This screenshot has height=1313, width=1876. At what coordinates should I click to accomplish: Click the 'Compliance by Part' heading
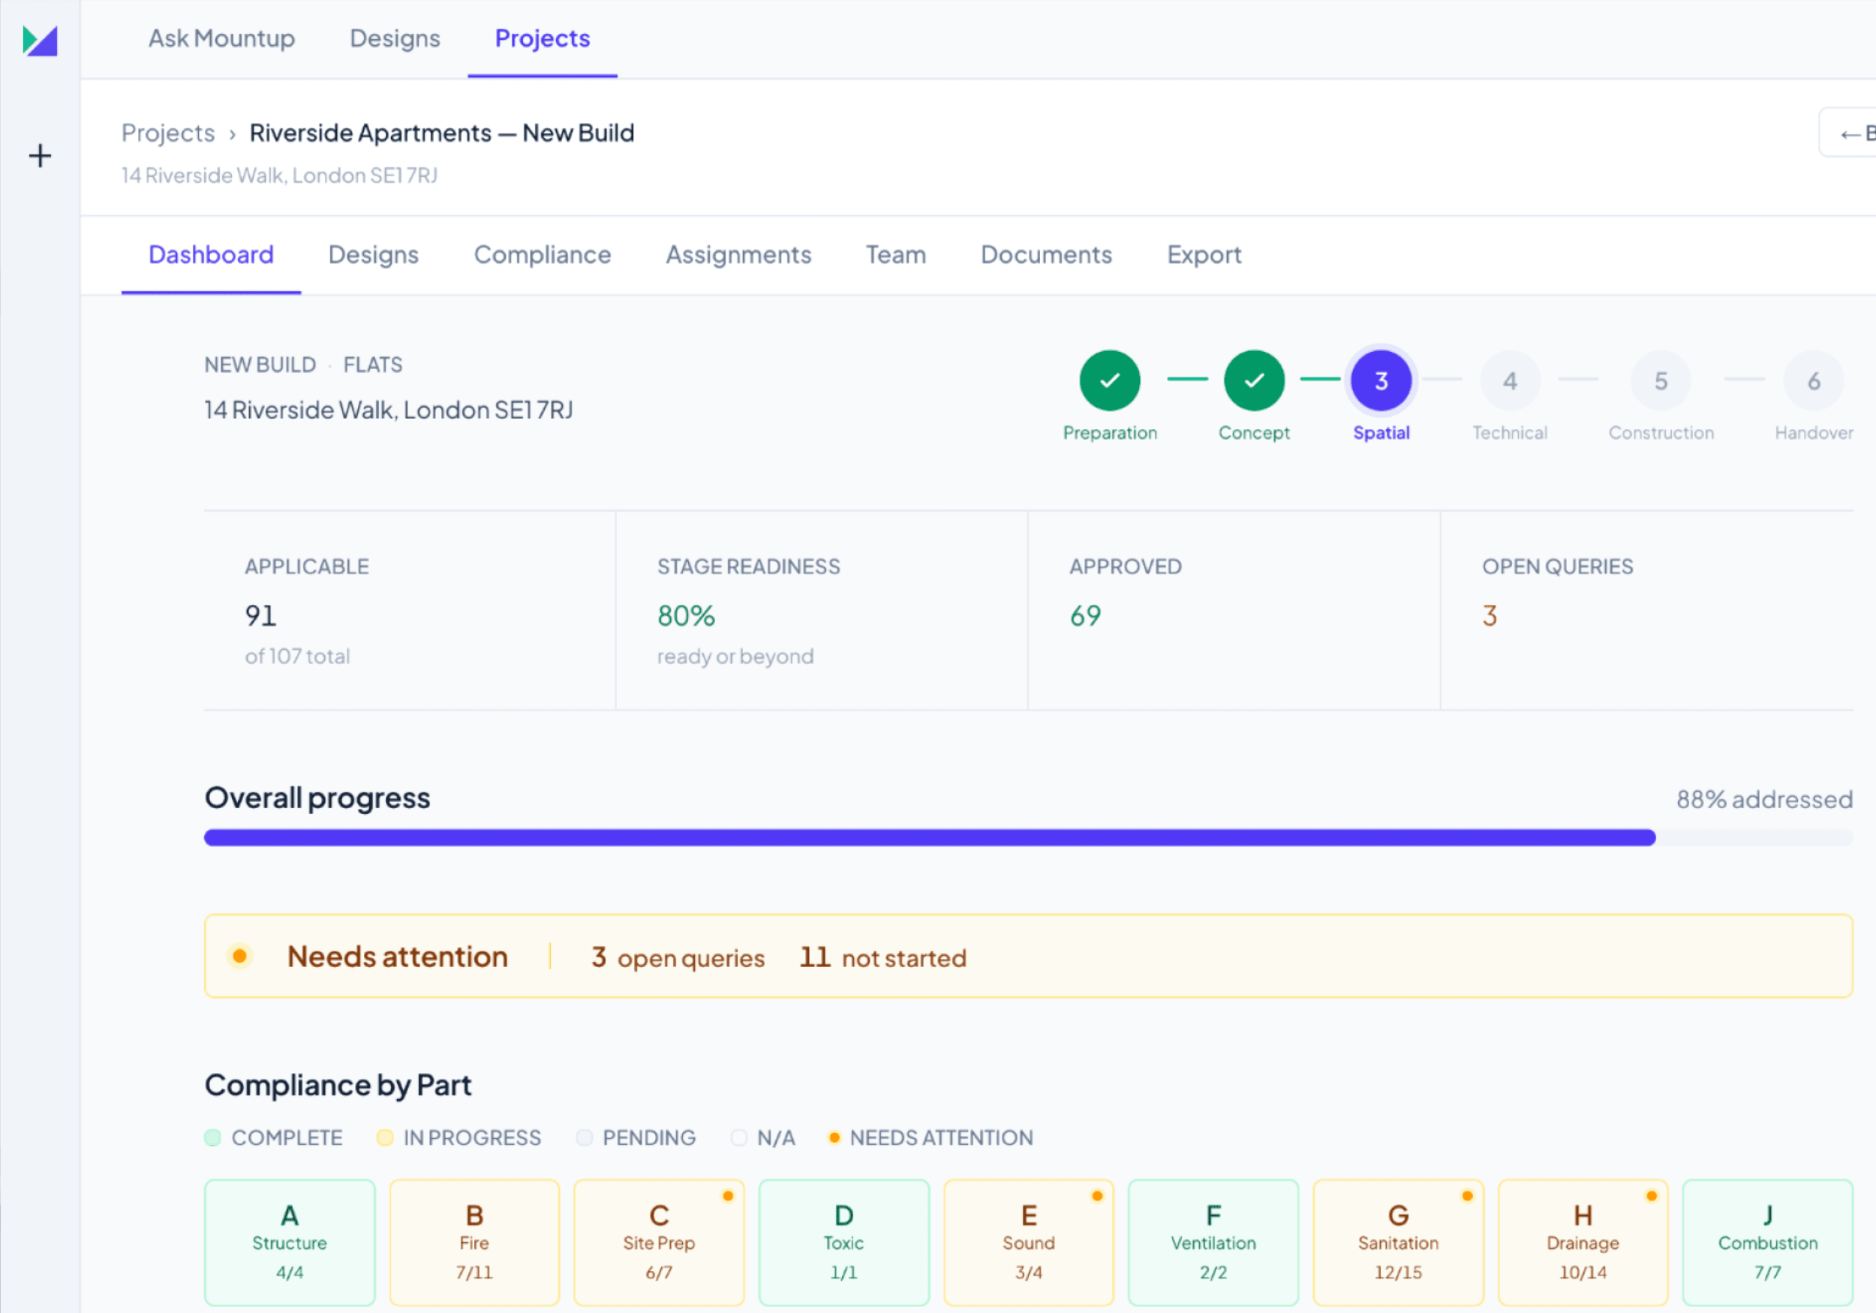point(338,1085)
